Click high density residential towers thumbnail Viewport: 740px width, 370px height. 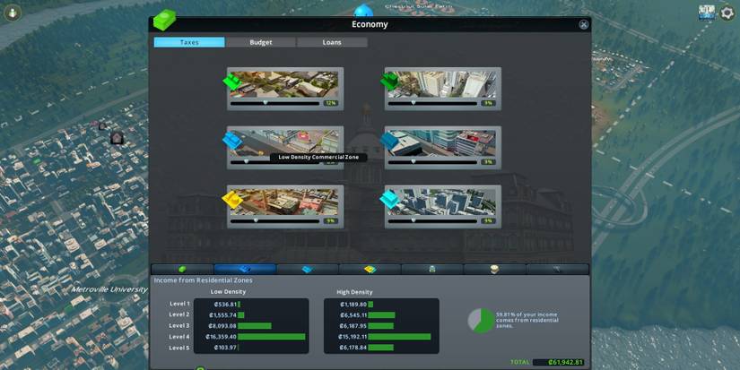tap(441, 84)
